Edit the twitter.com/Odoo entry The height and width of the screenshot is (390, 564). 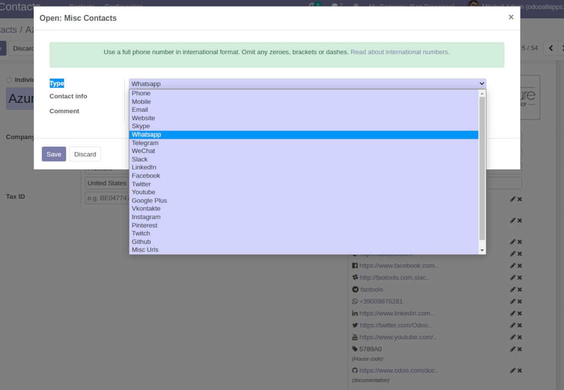click(513, 325)
